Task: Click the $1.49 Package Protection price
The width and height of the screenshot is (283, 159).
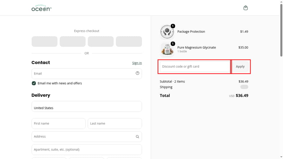Action: (244, 32)
